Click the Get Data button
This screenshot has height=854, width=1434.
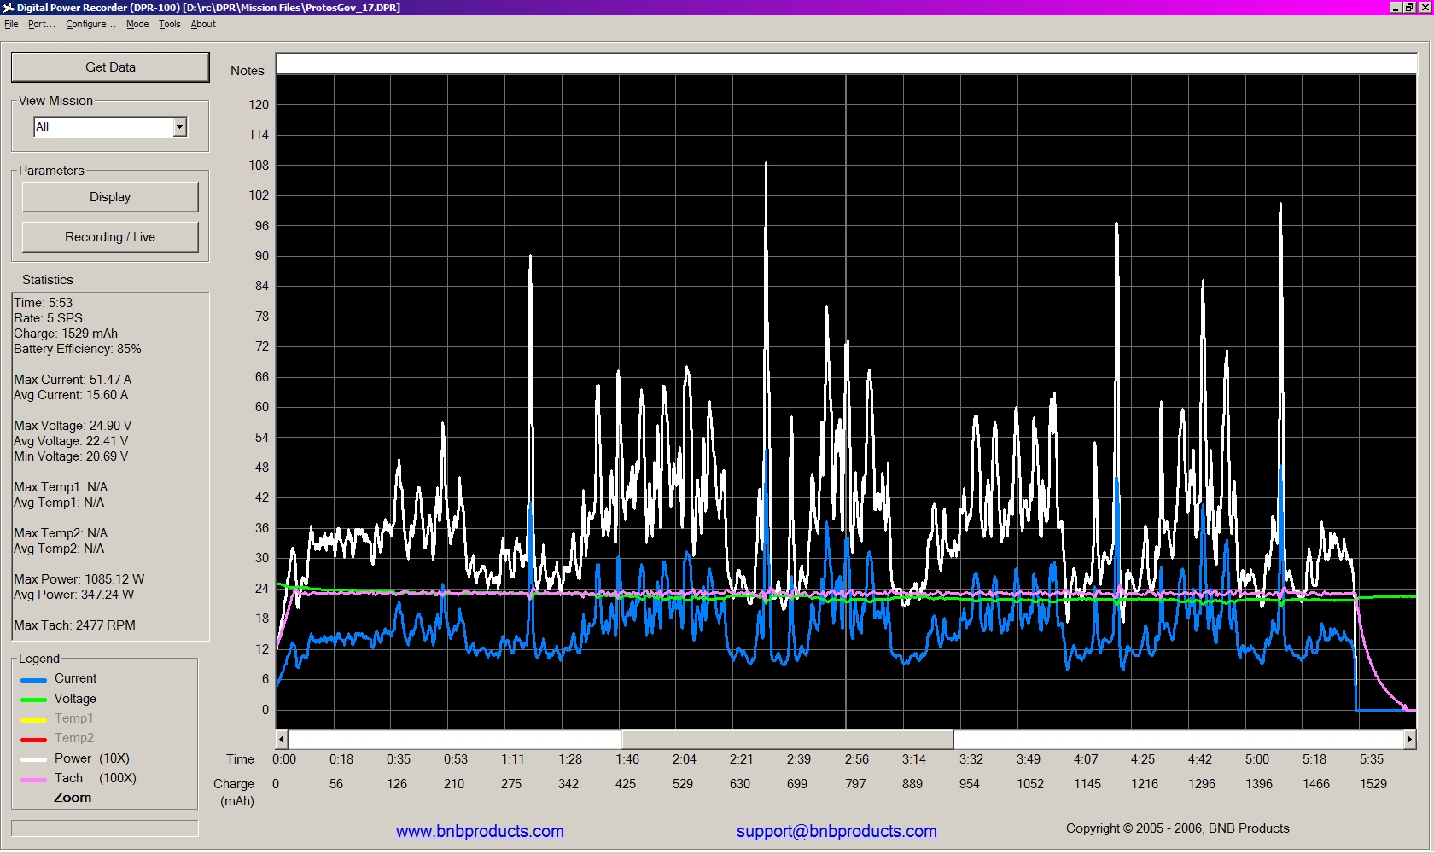110,67
